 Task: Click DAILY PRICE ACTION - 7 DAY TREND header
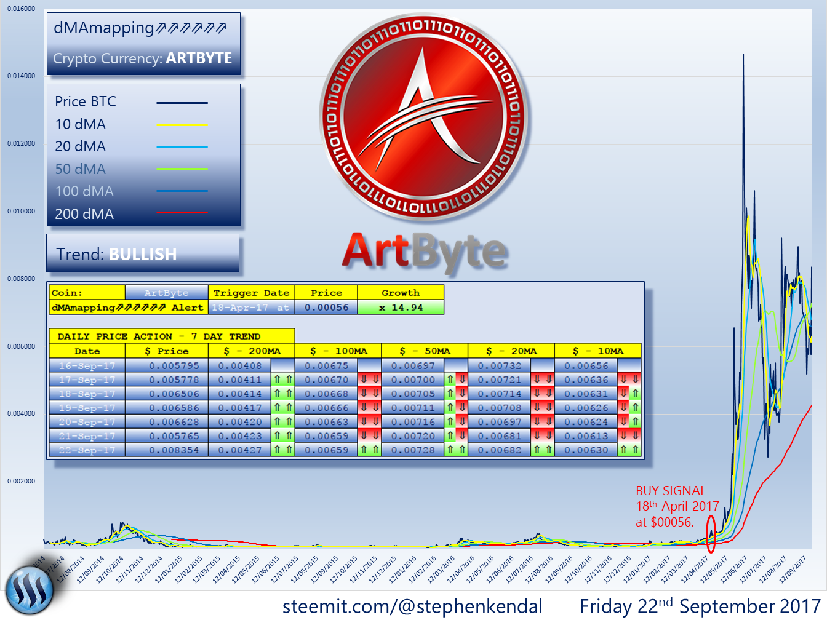tap(172, 336)
